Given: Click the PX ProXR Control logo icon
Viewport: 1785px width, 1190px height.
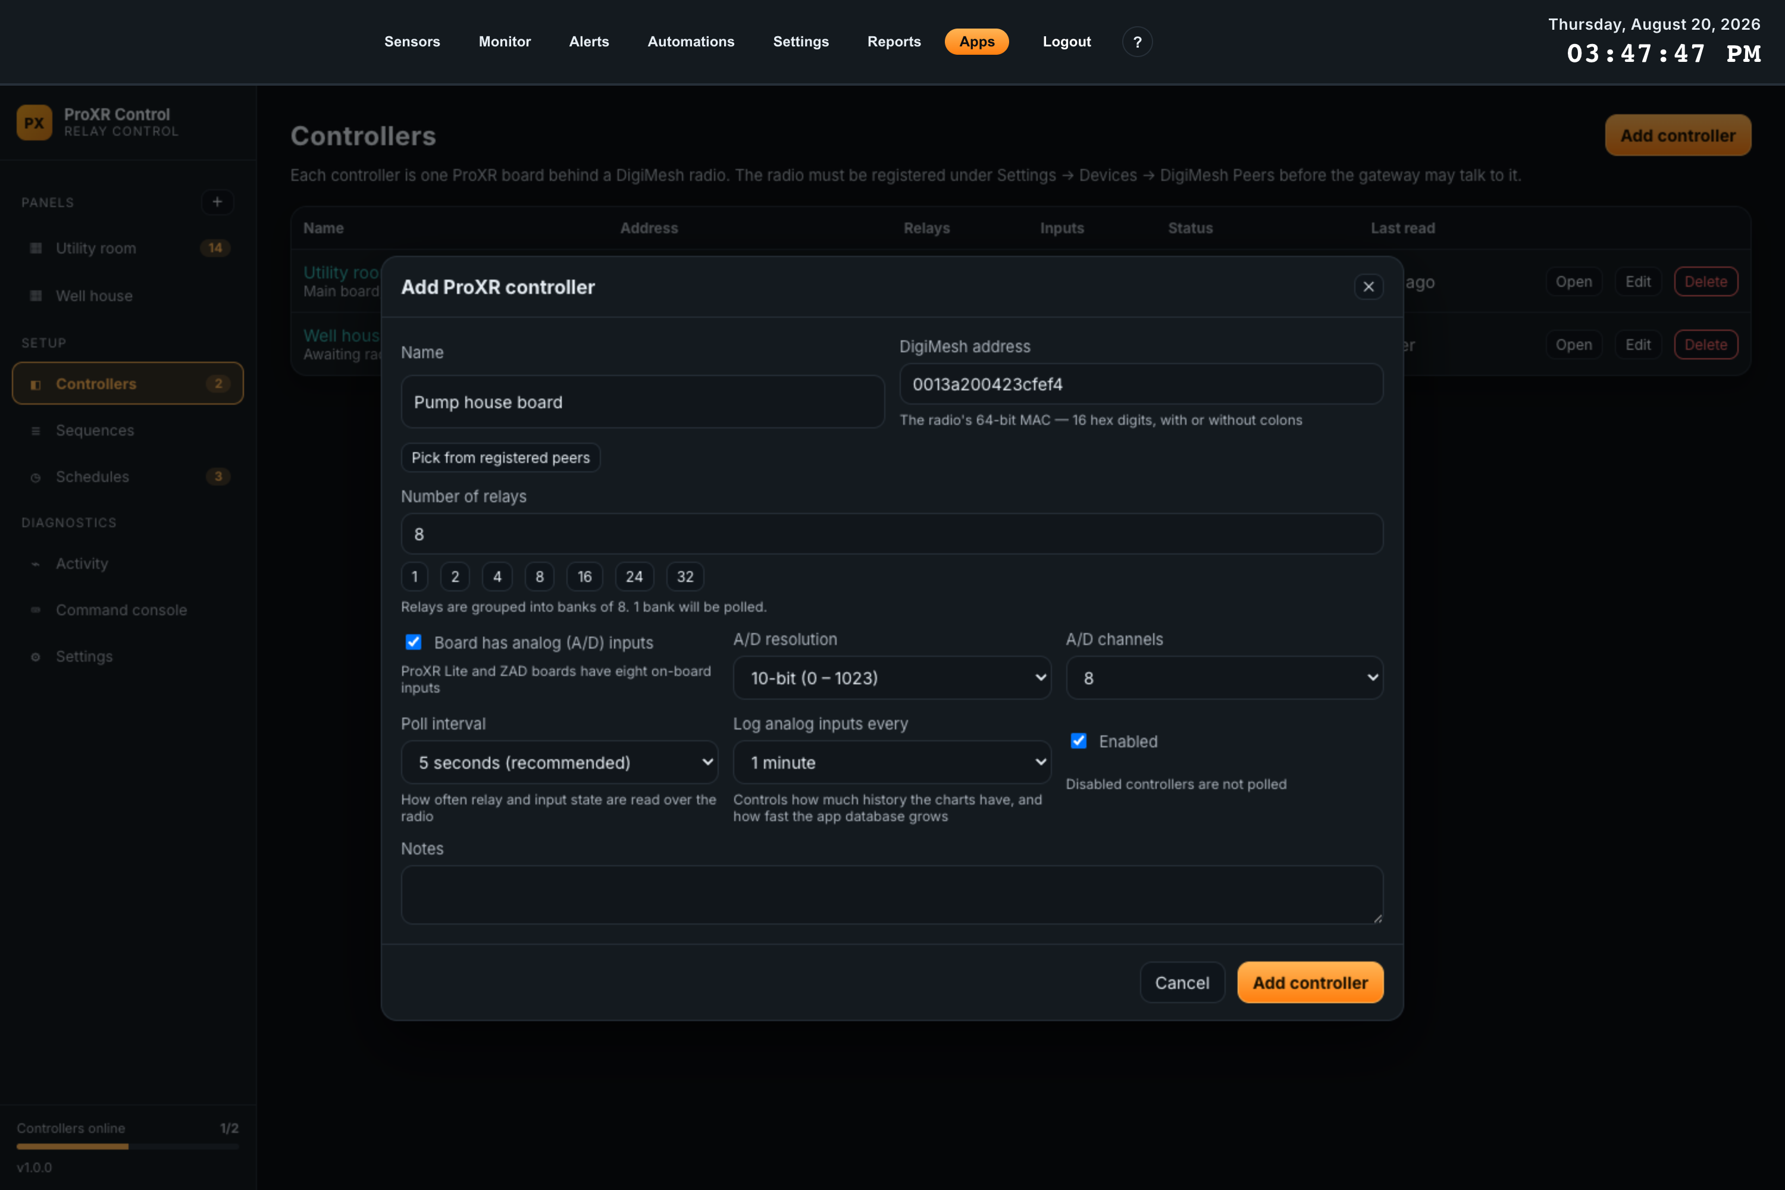Looking at the screenshot, I should point(34,122).
